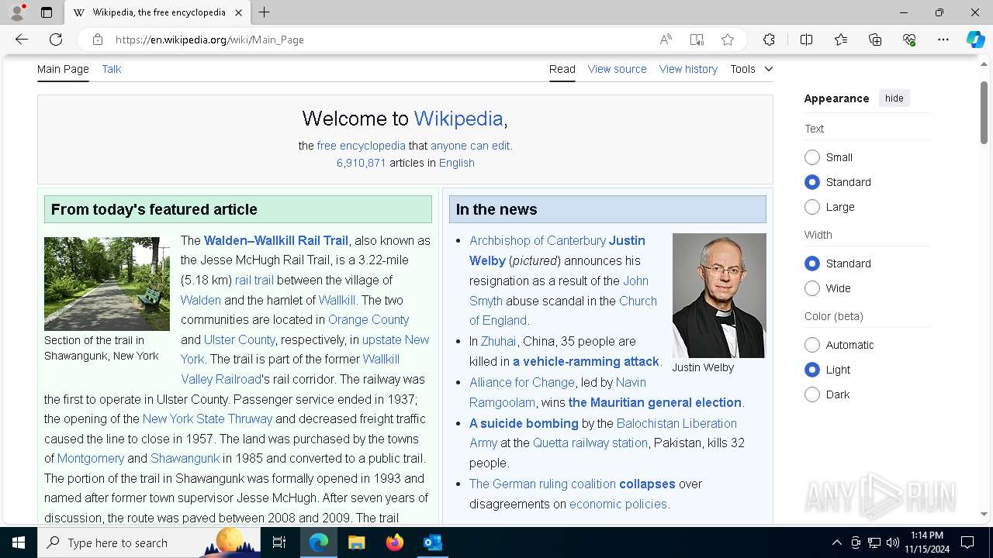993x558 pixels.
Task: Open Edge settings and more menu
Action: 943,40
